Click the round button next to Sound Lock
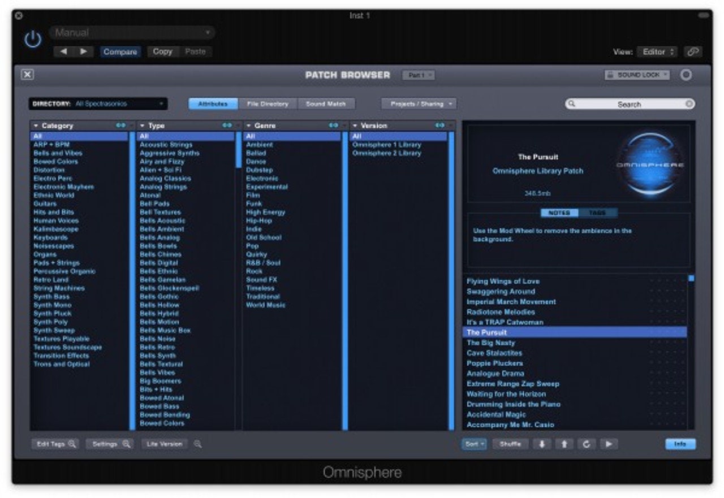 [x=686, y=75]
